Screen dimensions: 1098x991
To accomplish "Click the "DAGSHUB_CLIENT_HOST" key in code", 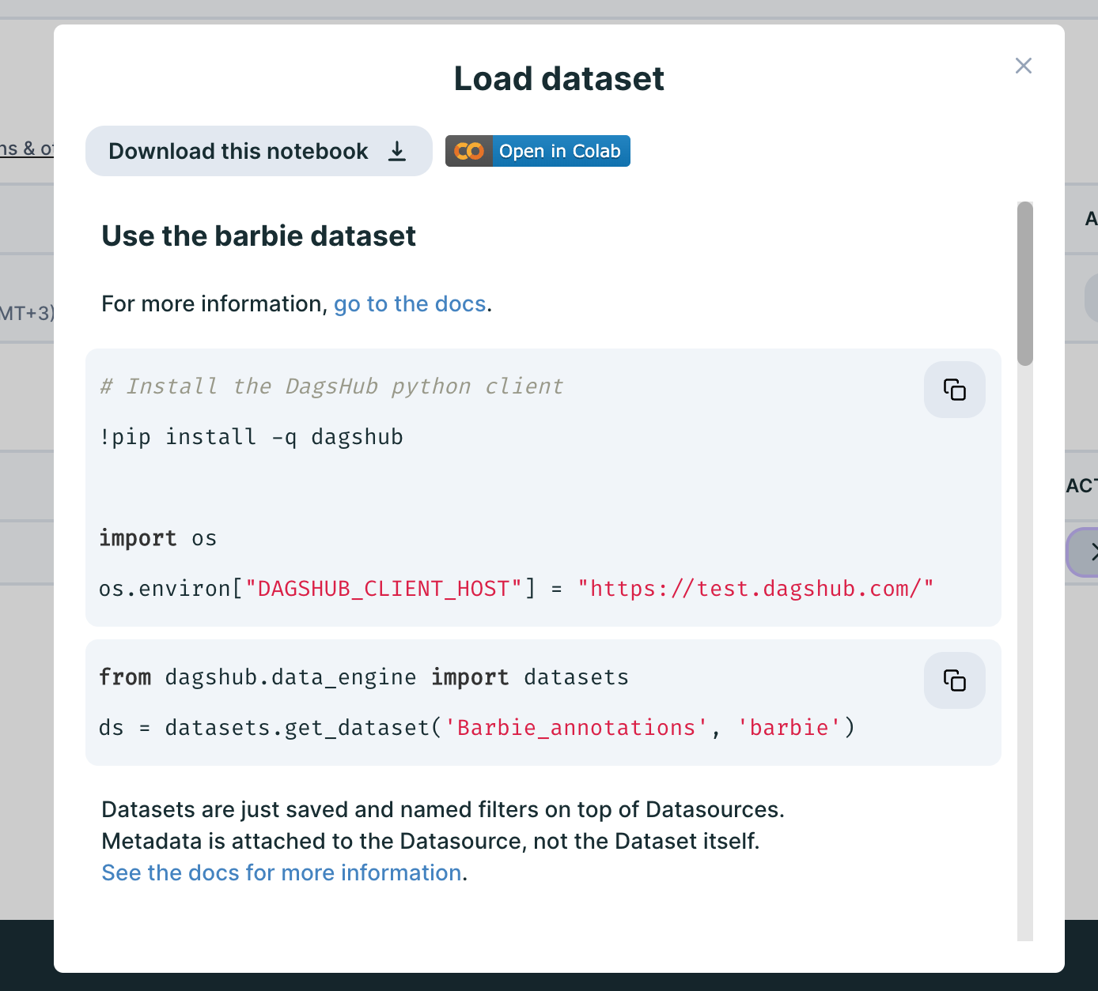I will pyautogui.click(x=384, y=589).
